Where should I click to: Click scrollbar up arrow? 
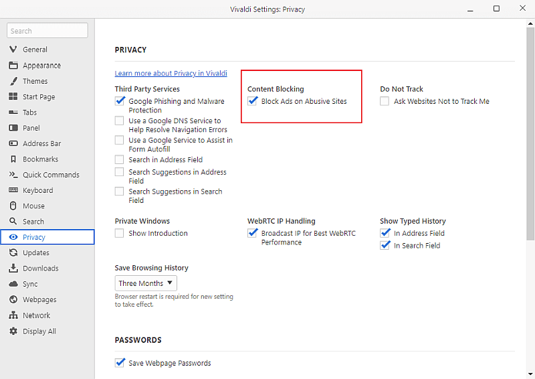530,23
